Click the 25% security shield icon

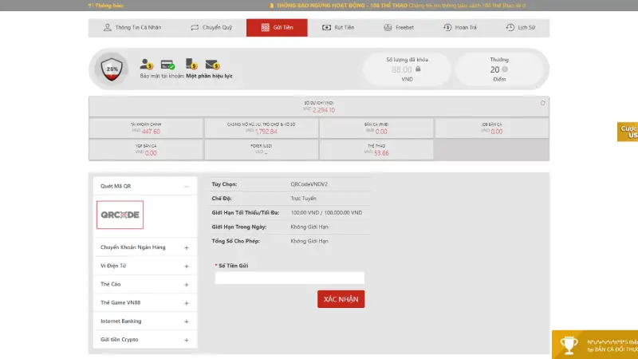112,69
